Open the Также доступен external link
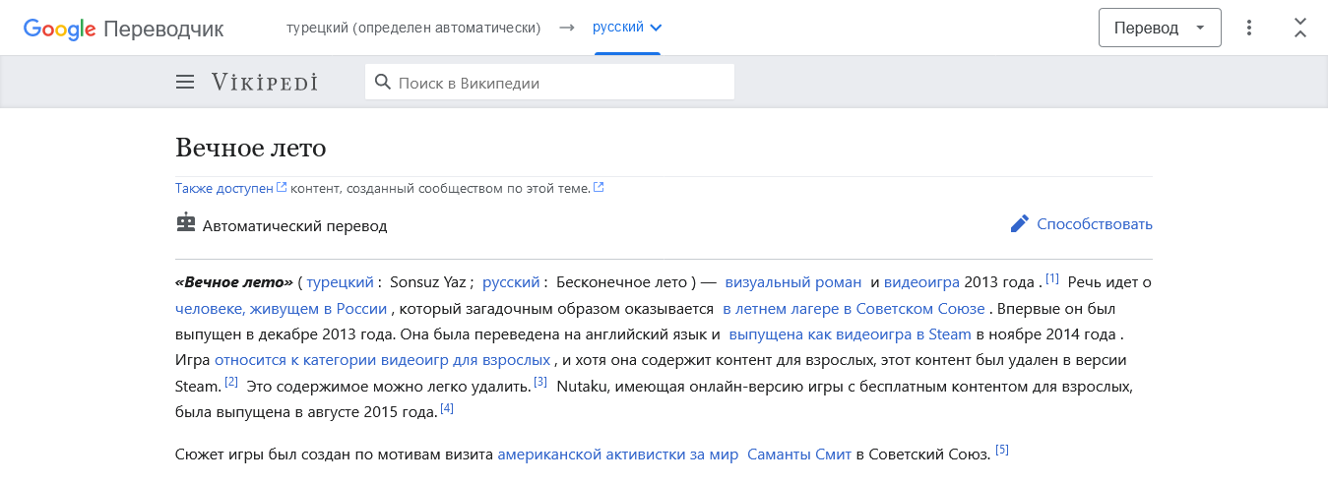The image size is (1328, 485). click(x=224, y=188)
